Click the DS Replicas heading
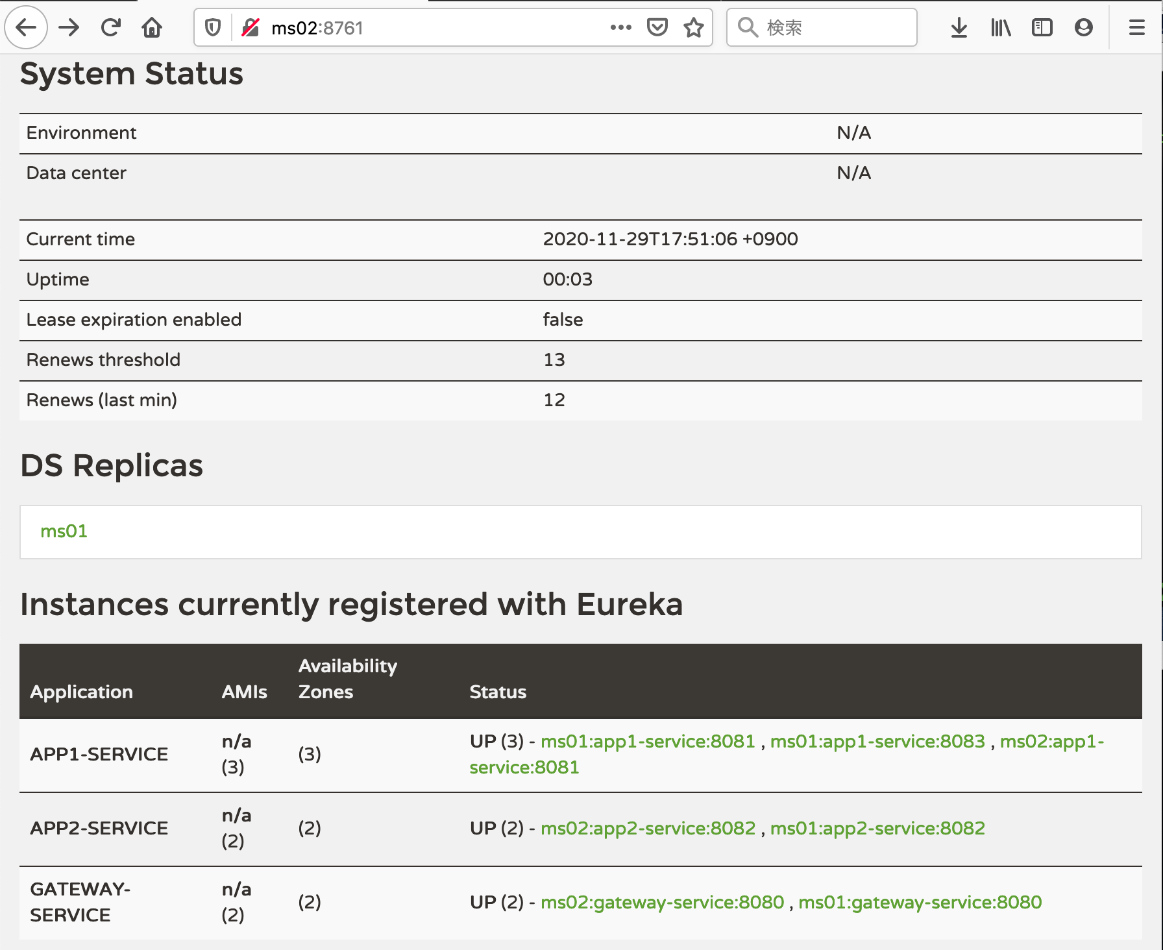Screen dimensions: 1163x950 pos(112,465)
